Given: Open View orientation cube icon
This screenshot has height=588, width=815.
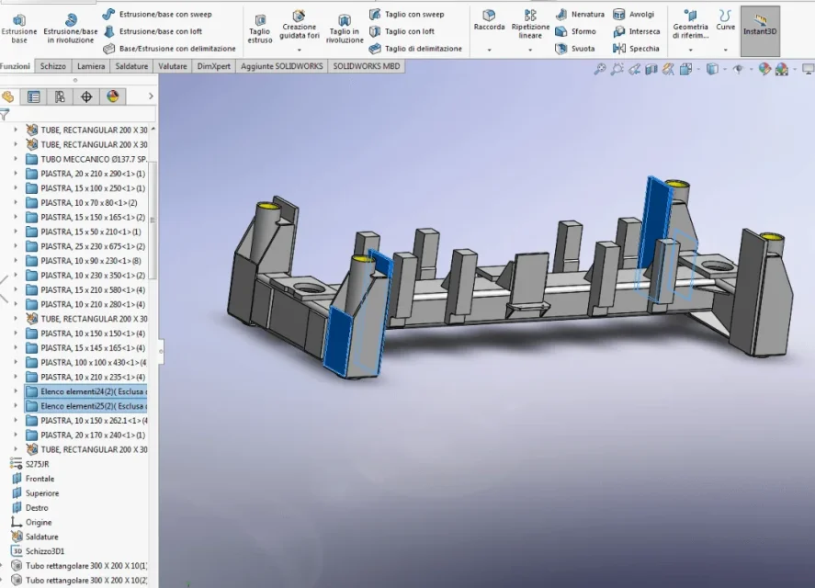Looking at the screenshot, I should point(686,69).
